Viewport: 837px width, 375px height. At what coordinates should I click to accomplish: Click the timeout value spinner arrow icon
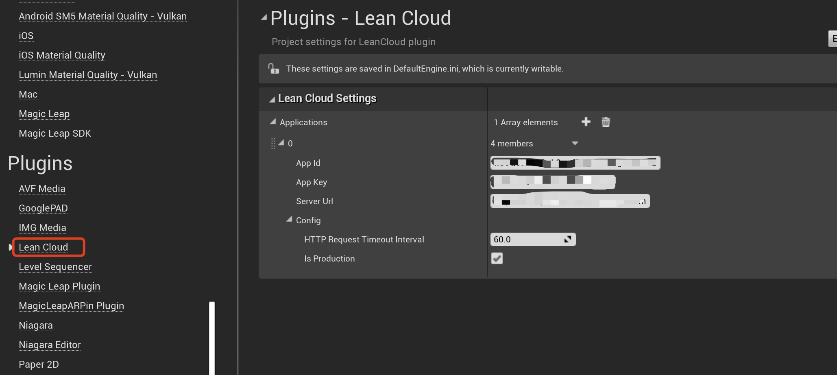pos(568,240)
